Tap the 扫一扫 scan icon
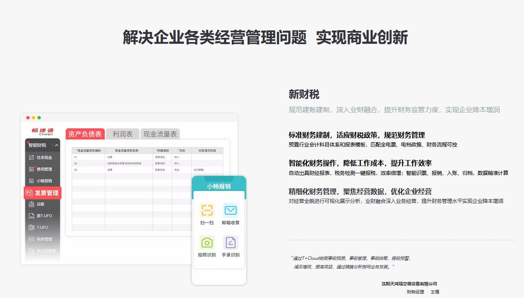This screenshot has width=524, height=298. point(207,211)
